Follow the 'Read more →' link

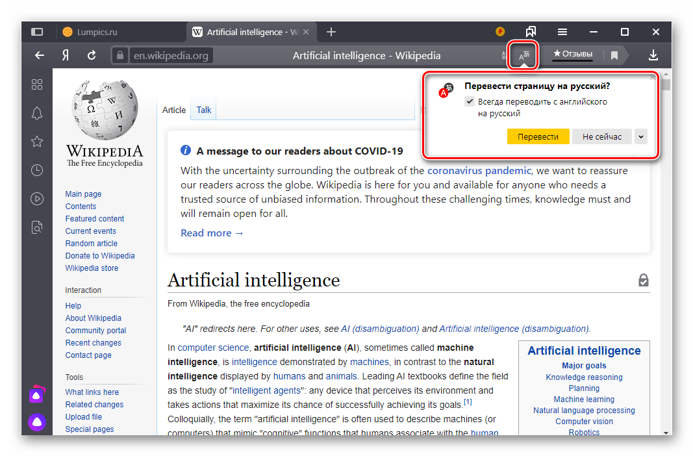[212, 233]
